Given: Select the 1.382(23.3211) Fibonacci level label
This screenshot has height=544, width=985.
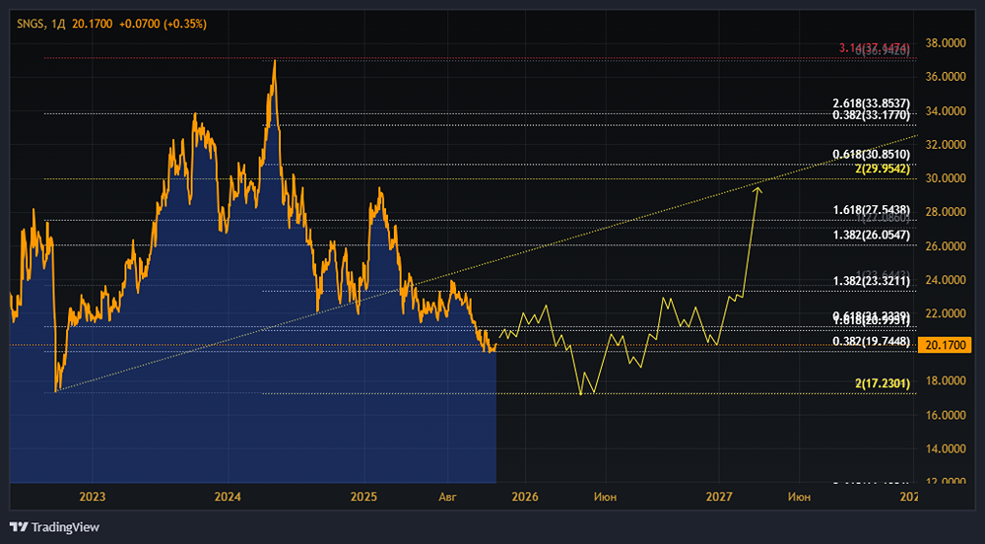Looking at the screenshot, I should click(871, 282).
